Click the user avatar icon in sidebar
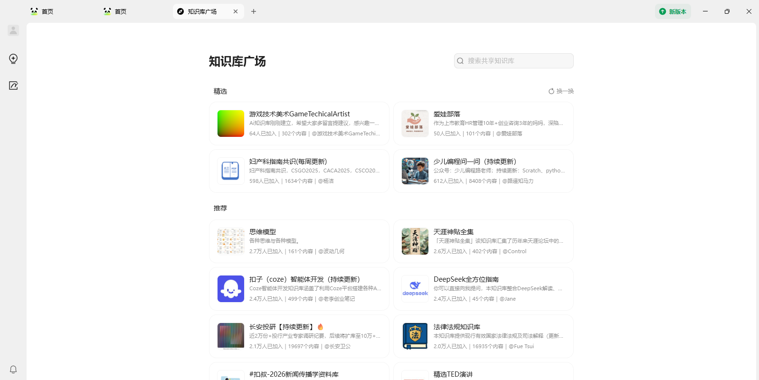This screenshot has width=759, height=380. 13,30
